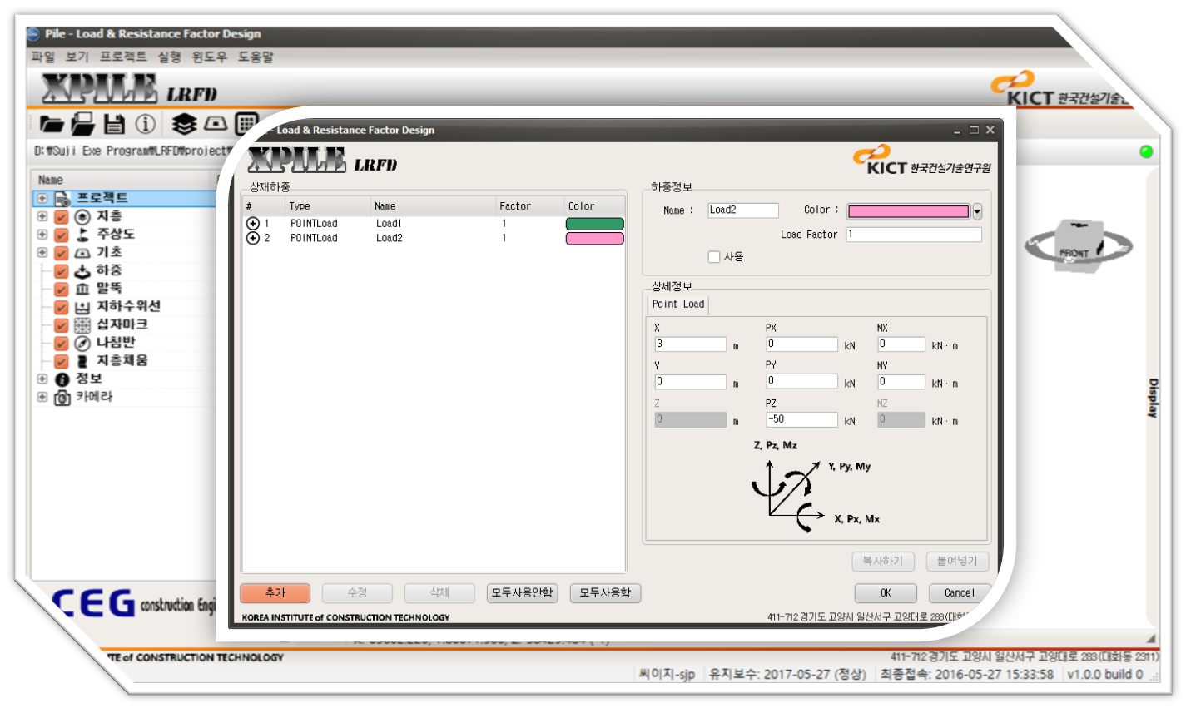Image resolution: width=1186 pixels, height=708 pixels.
Task: Open the 도움말 menu
Action: point(256,57)
